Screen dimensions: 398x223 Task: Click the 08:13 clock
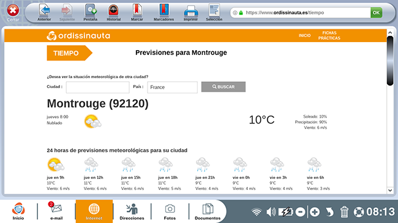[380, 212]
